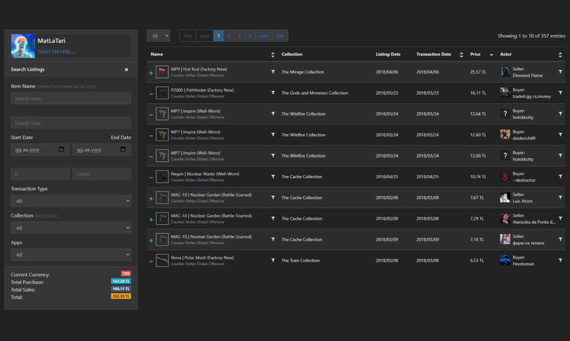
Task: Click The Gods and Monsters Collection cell
Action: pos(315,93)
